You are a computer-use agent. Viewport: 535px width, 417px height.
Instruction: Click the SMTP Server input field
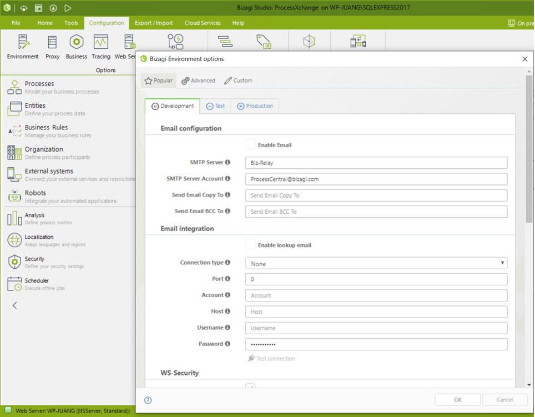coord(376,163)
